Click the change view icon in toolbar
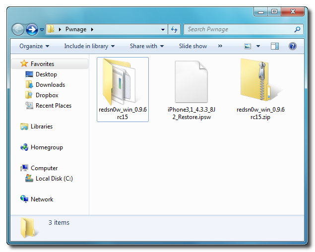Screen dimensions: 315x252 tap(248, 46)
